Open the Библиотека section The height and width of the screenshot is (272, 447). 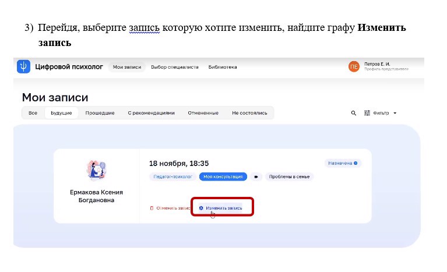tap(223, 67)
